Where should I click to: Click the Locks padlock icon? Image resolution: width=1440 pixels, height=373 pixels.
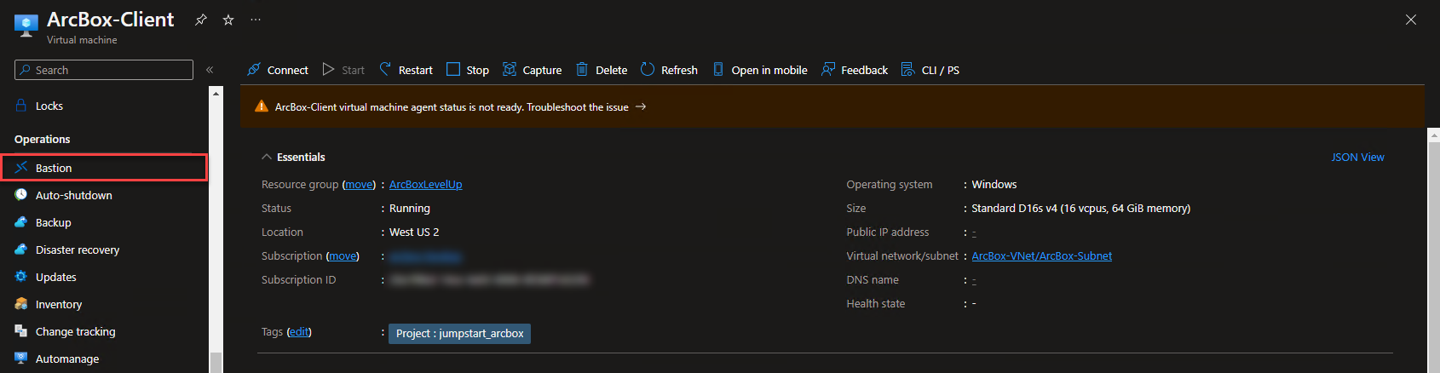click(x=21, y=106)
